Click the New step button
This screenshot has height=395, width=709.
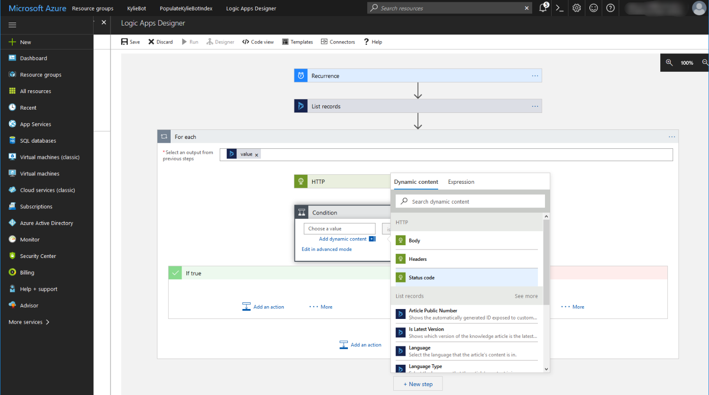[418, 384]
